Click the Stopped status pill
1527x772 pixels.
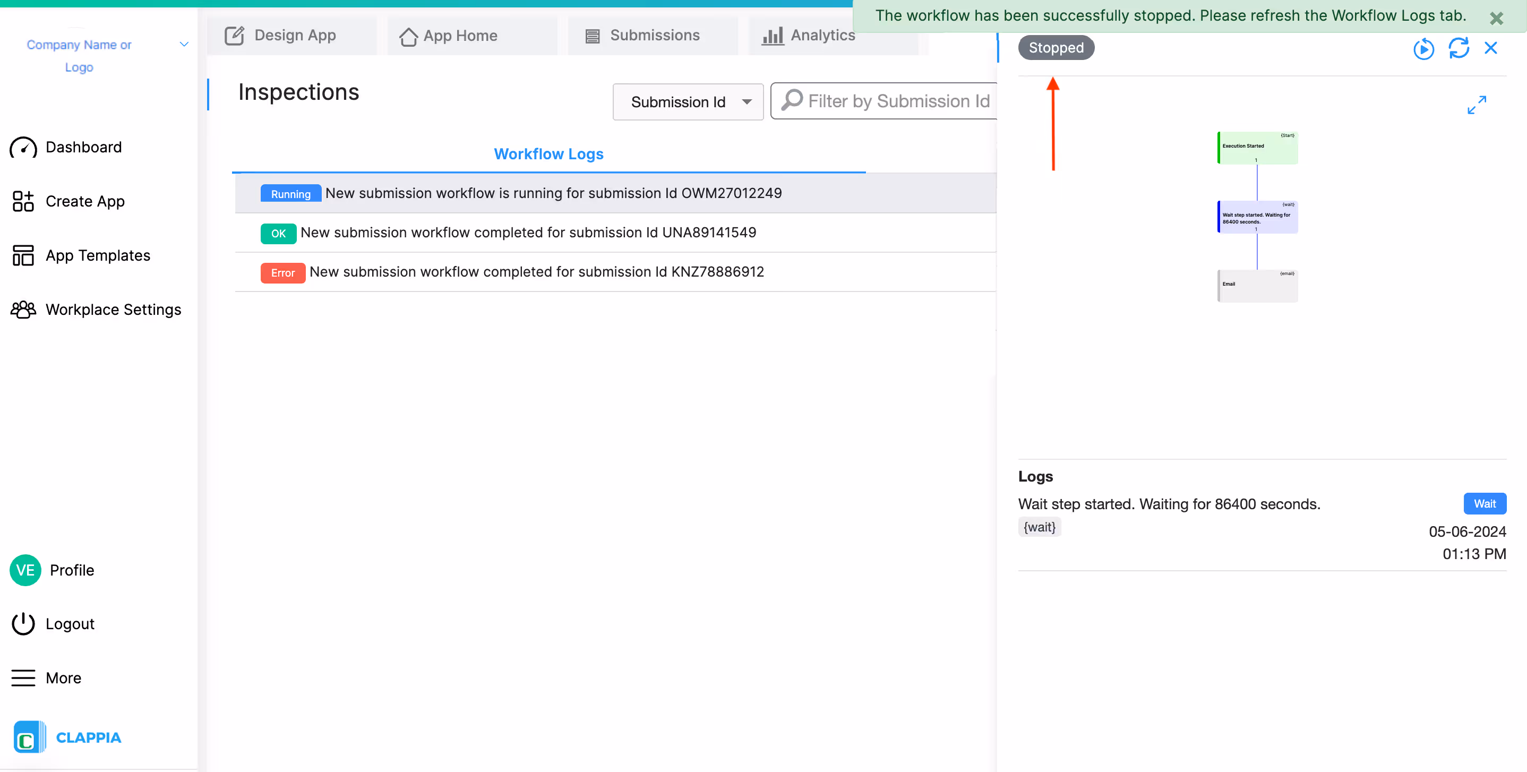[x=1056, y=47]
